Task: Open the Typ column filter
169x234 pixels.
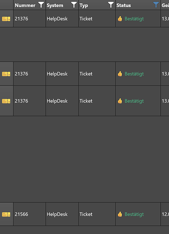Action: (x=111, y=5)
